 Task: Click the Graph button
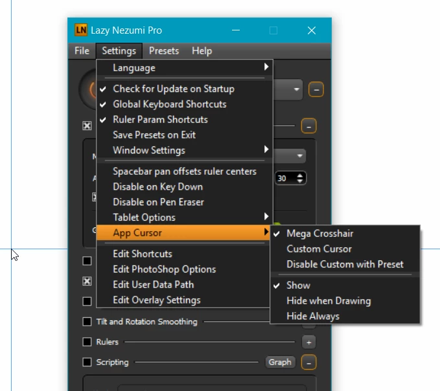click(280, 362)
